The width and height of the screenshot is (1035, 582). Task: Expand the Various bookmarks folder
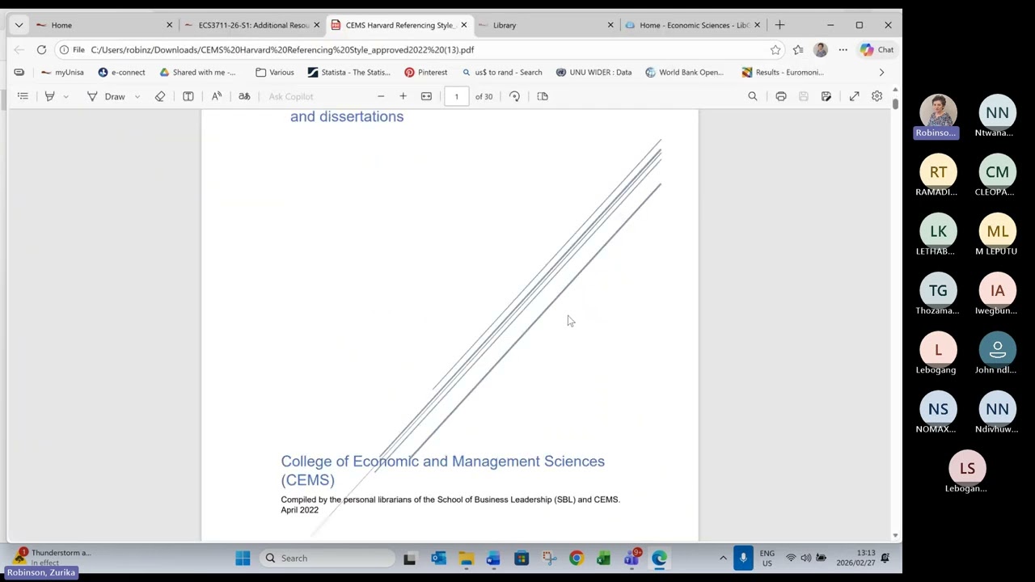pyautogui.click(x=274, y=72)
